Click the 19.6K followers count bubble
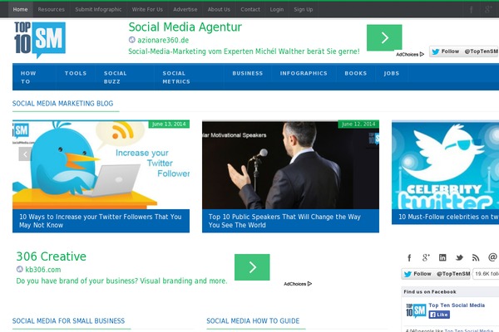Screen dimensions: 499x332 click(x=486, y=274)
